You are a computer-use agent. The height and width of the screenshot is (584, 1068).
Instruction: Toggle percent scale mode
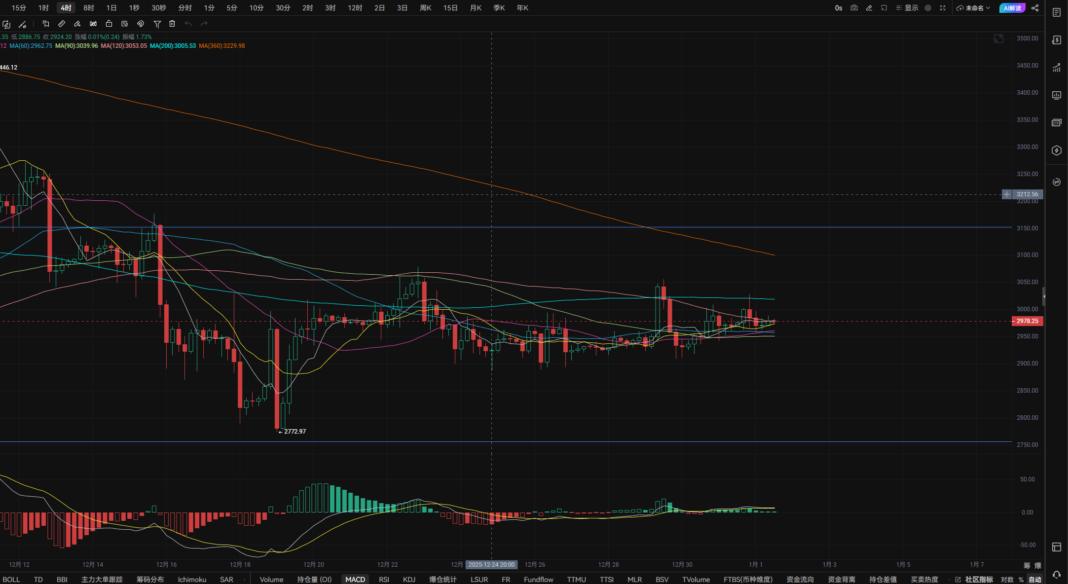point(1021,580)
